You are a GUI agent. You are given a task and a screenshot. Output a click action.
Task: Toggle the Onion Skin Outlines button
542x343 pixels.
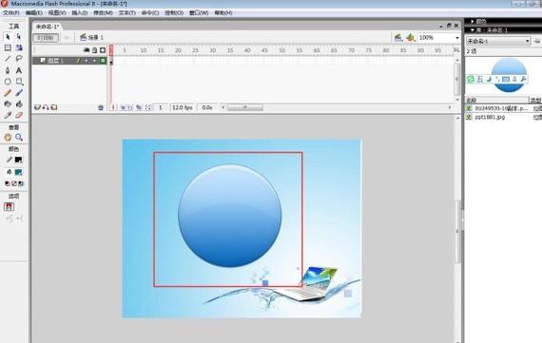coord(129,107)
